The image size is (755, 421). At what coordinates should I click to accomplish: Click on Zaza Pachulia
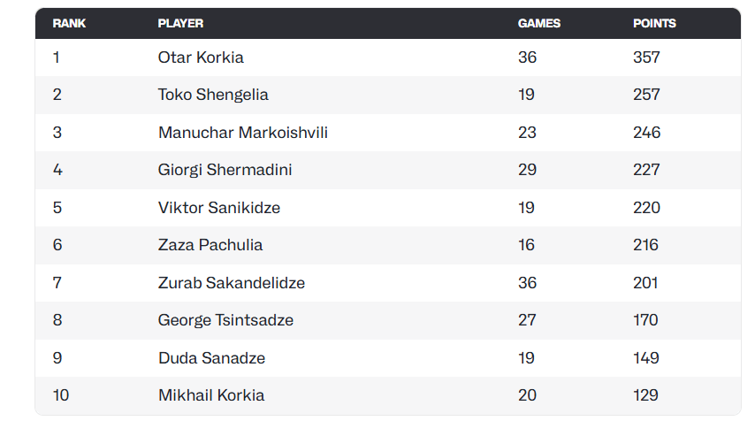(210, 245)
